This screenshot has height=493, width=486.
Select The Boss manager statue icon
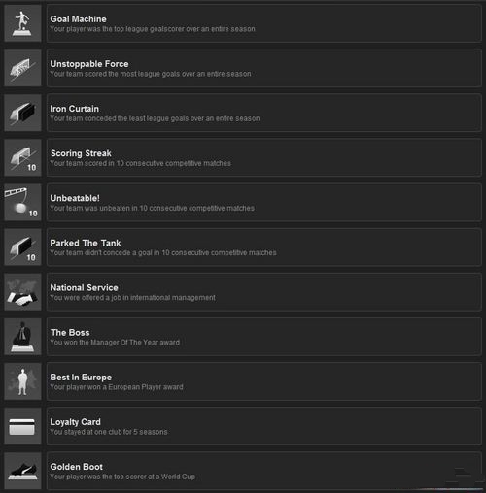point(22,337)
